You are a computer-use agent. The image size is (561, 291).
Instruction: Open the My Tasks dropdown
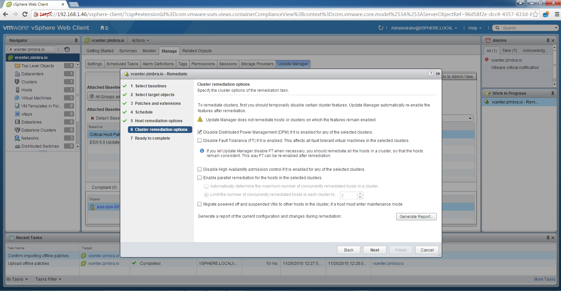tap(17, 279)
